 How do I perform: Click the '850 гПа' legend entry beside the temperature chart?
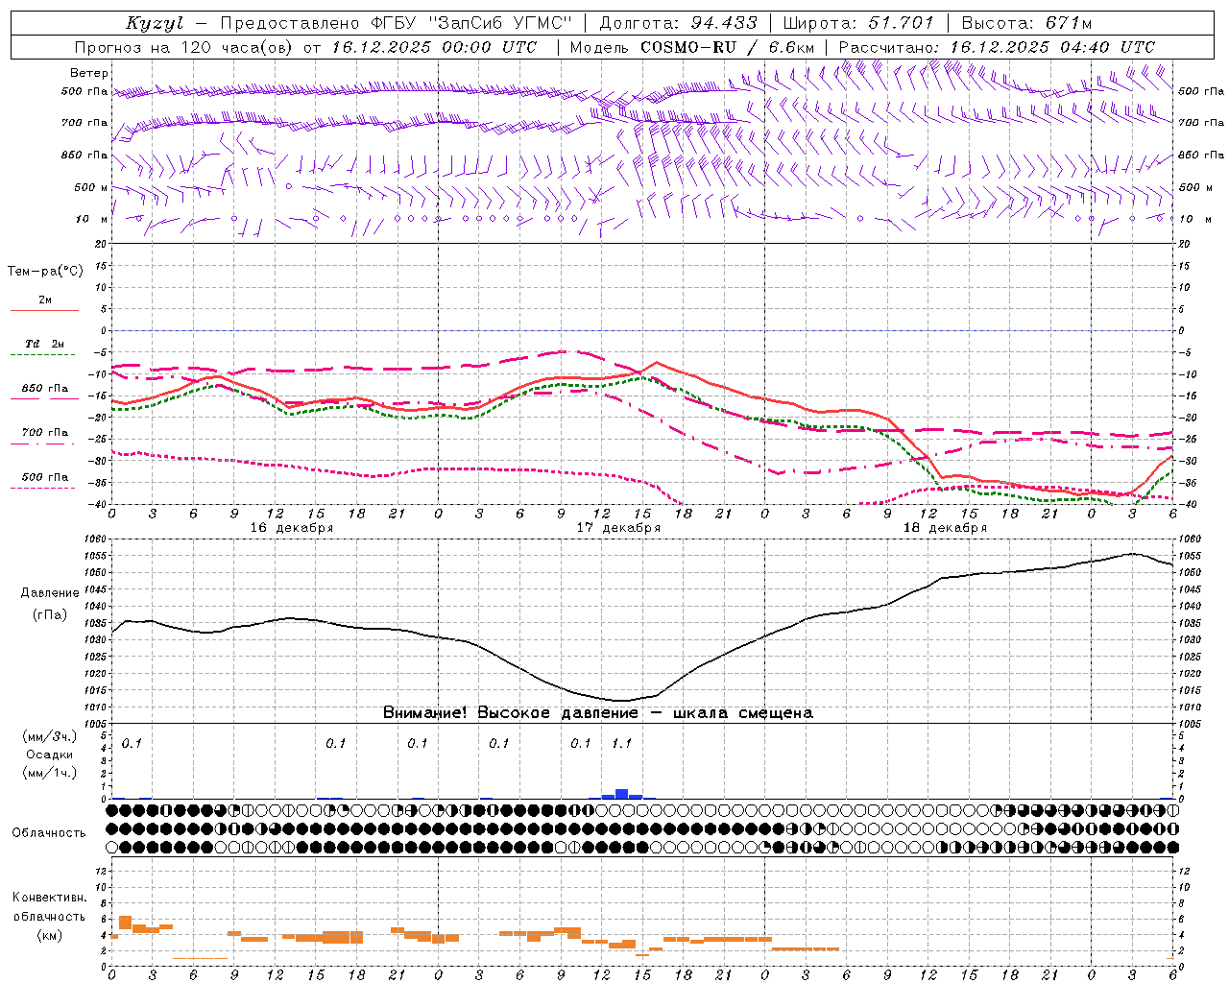coord(44,388)
